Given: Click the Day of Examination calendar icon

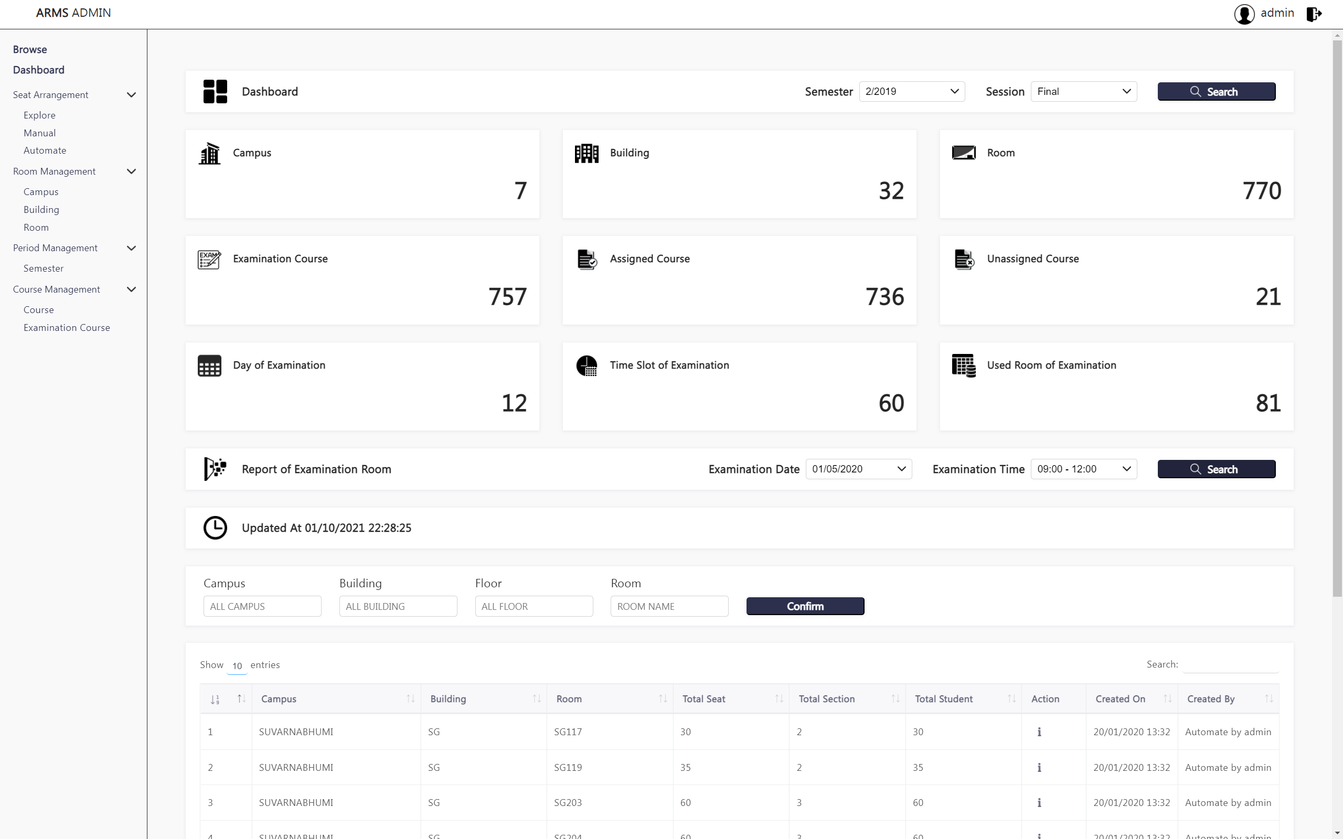Looking at the screenshot, I should click(209, 365).
